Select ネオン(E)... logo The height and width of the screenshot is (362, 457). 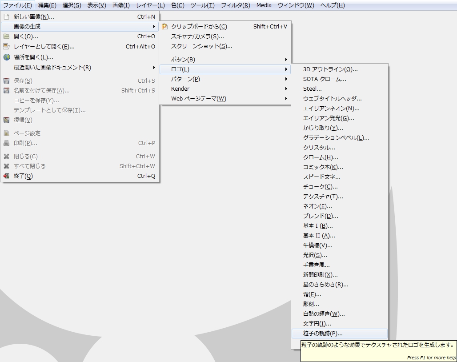click(340, 206)
